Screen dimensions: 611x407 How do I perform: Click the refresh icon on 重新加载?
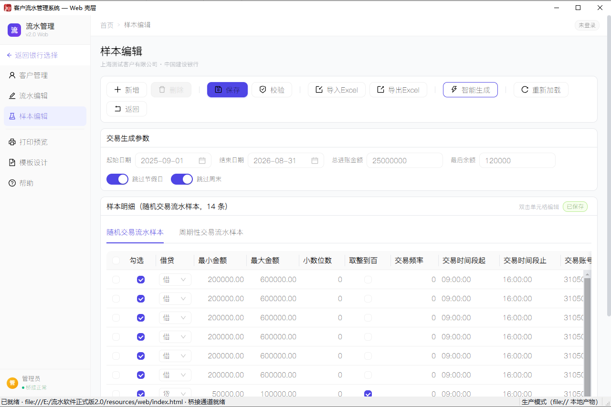tap(525, 90)
